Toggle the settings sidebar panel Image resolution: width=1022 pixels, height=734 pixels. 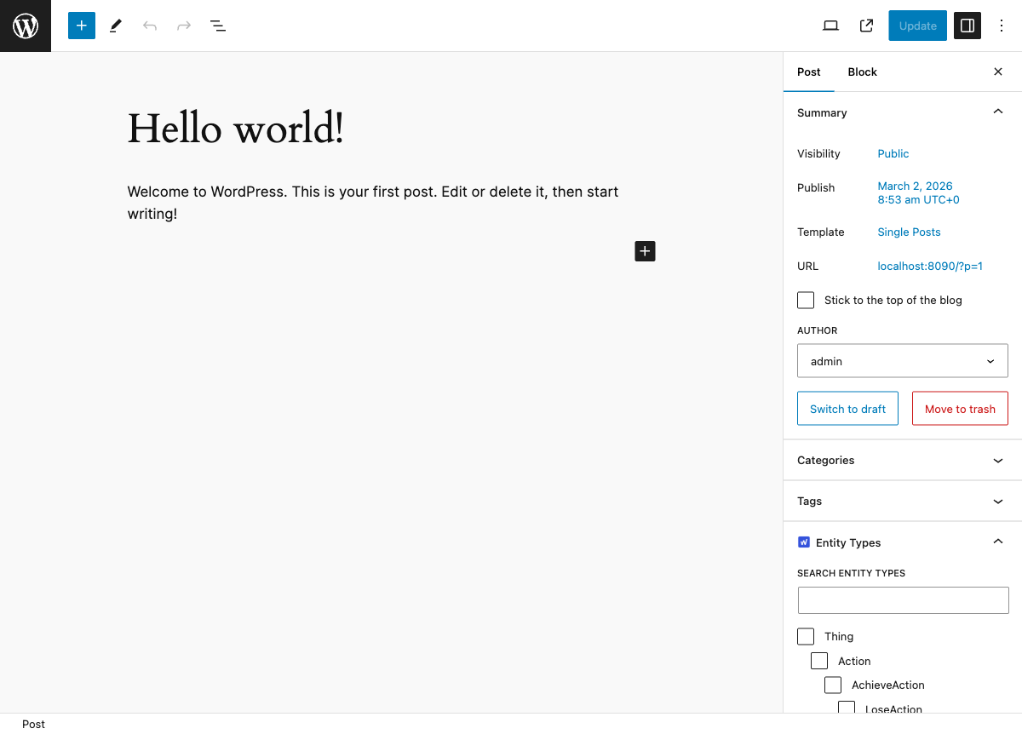click(x=967, y=26)
